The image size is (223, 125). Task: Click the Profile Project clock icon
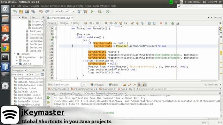(x=108, y=11)
